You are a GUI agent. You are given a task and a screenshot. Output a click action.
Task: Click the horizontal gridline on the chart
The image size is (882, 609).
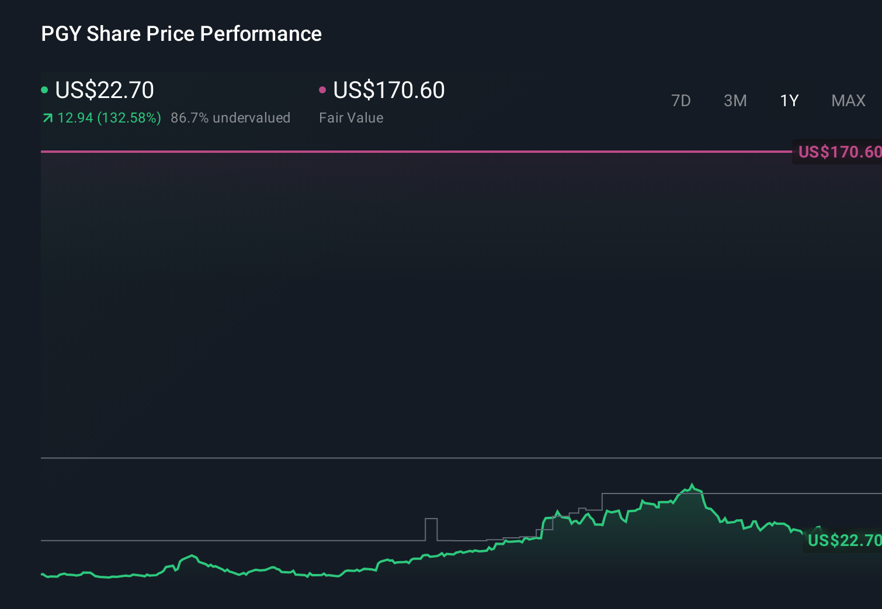(234, 459)
